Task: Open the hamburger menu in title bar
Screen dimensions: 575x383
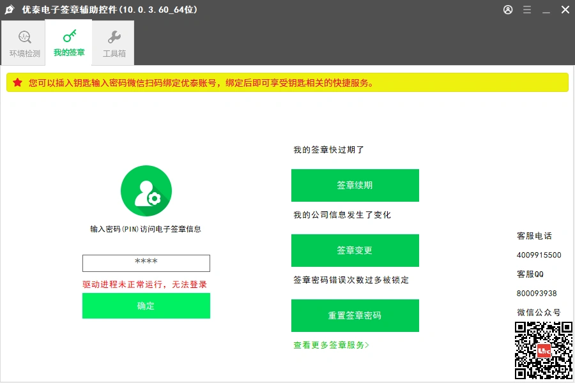Action: pos(527,10)
